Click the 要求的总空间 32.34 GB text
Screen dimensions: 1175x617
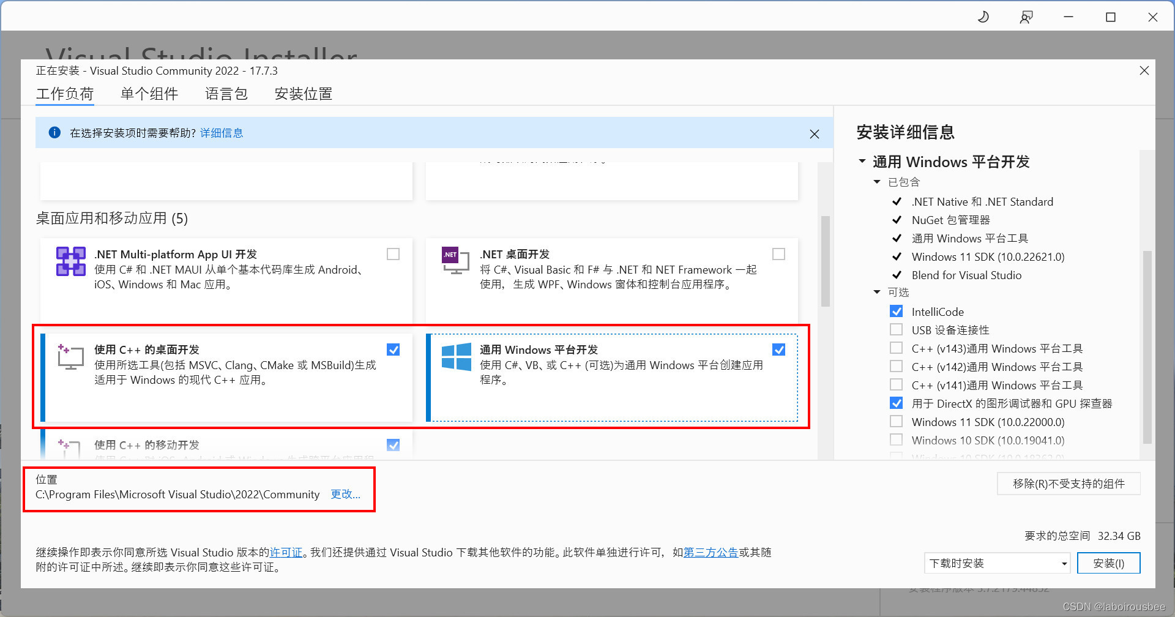(1082, 536)
